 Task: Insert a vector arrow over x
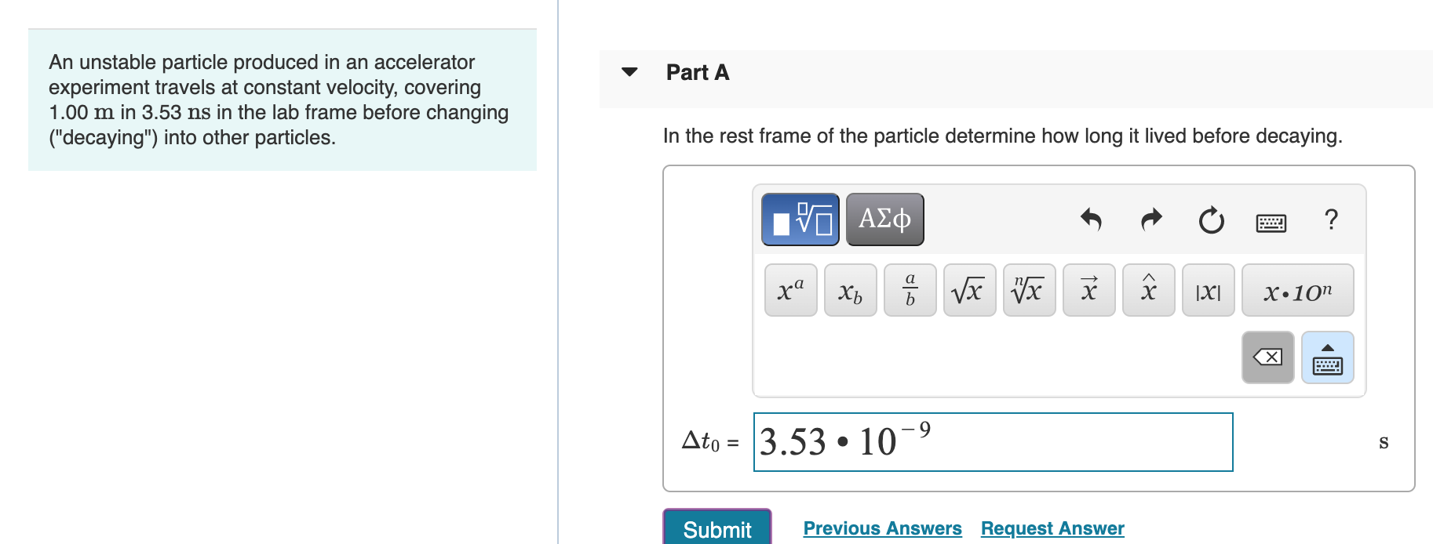tap(1088, 290)
